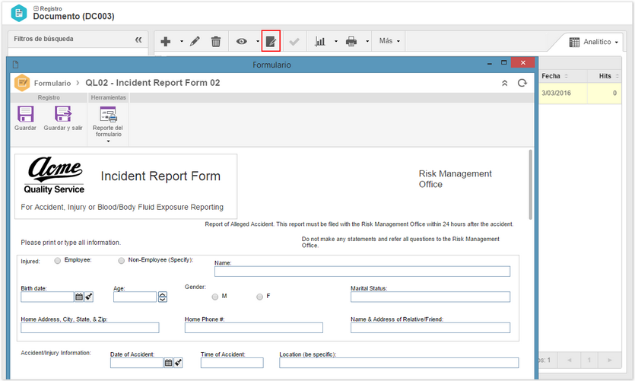This screenshot has height=381, width=635.
Task: Click the previous page arrow in pager
Action: tap(570, 360)
